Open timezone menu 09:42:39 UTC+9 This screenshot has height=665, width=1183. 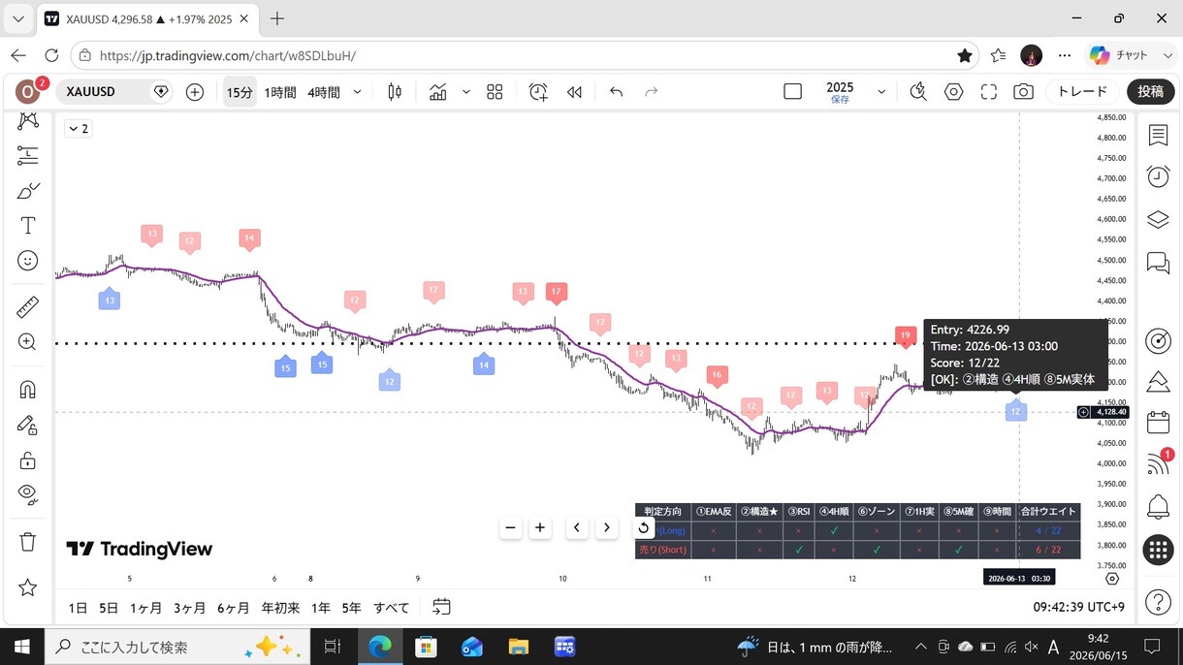(1078, 608)
